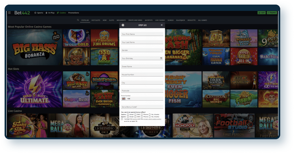Expand the Gender dropdown

pos(142,50)
